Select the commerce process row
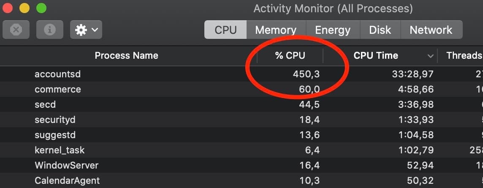This screenshot has height=188, width=483. pos(57,90)
